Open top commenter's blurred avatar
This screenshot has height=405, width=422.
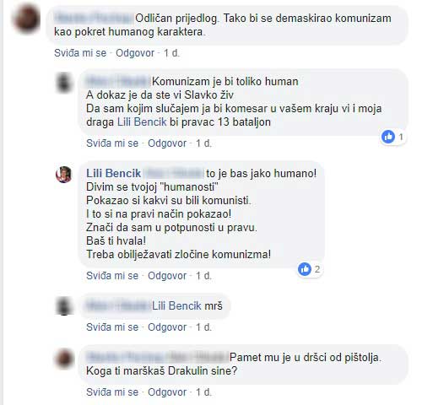click(26, 19)
